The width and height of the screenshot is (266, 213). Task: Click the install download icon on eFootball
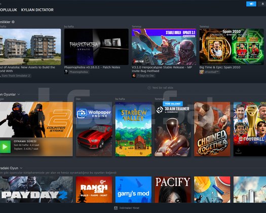click(238, 151)
